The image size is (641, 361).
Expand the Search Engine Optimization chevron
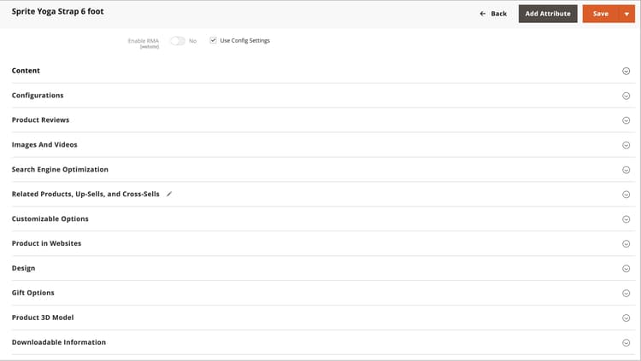click(x=626, y=170)
